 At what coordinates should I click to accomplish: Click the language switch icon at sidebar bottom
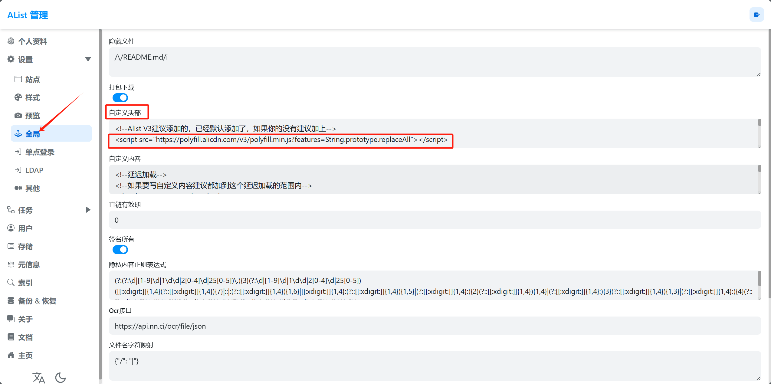click(39, 377)
